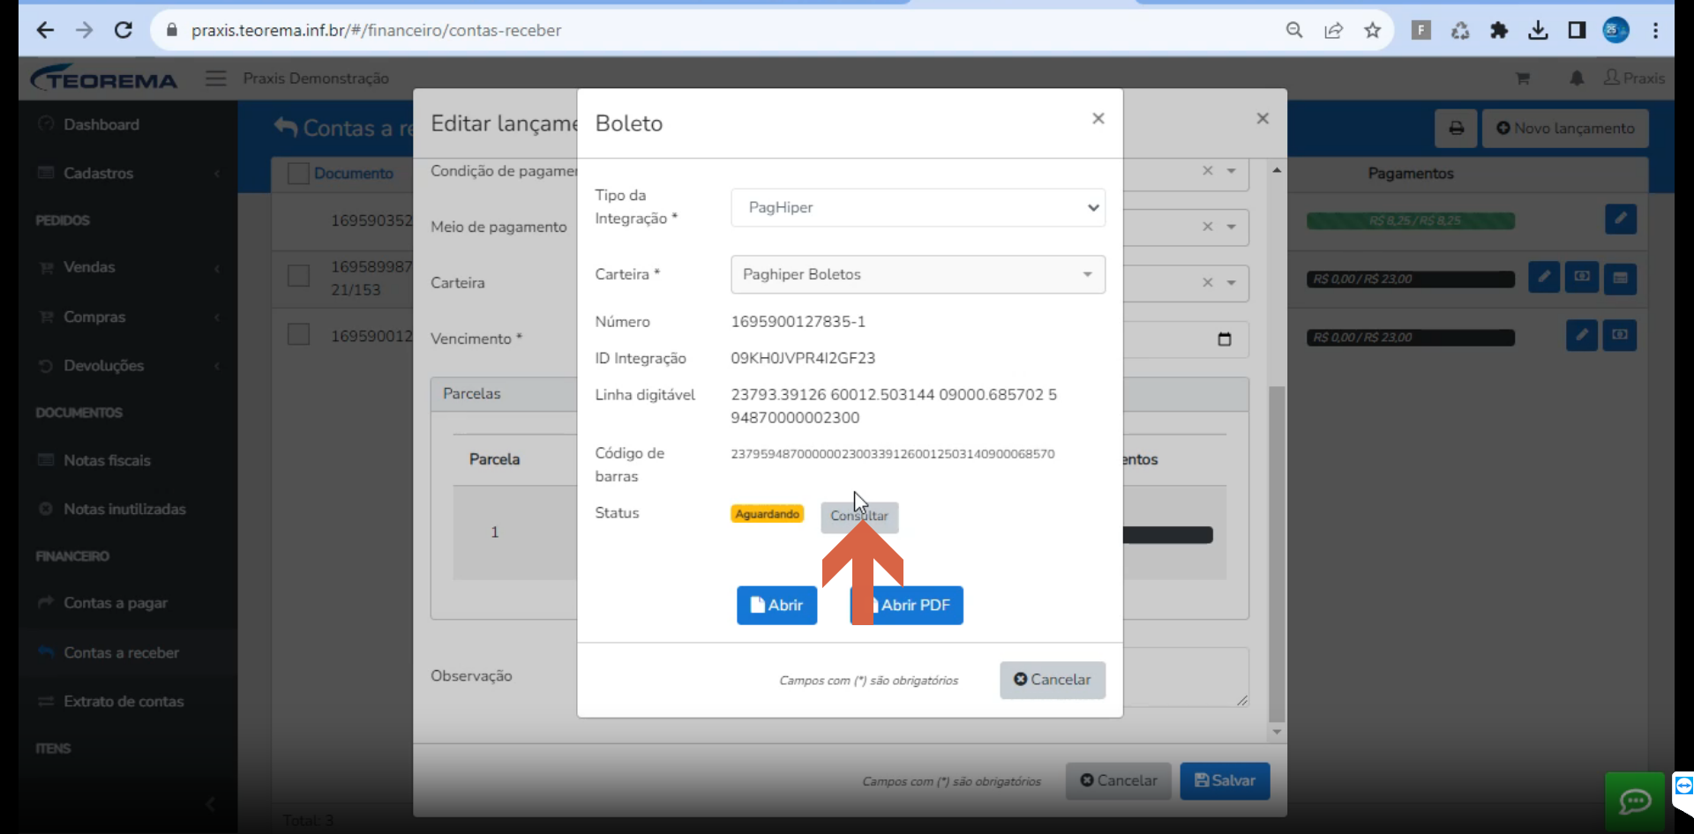1694x834 pixels.
Task: Click the Aguardando status badge
Action: coord(767,514)
